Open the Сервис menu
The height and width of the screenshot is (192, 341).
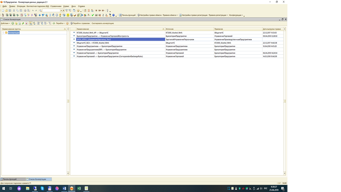point(66,6)
